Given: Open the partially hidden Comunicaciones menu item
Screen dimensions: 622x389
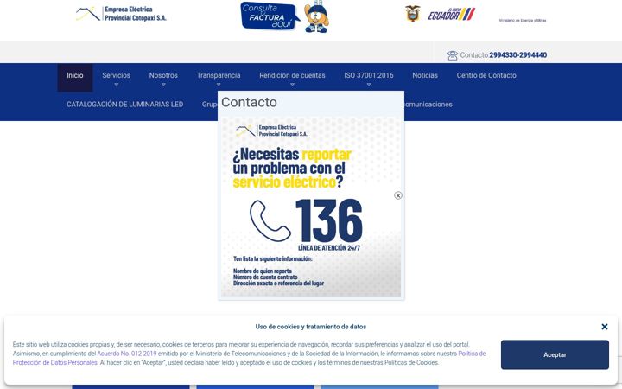Looking at the screenshot, I should click(x=428, y=105).
